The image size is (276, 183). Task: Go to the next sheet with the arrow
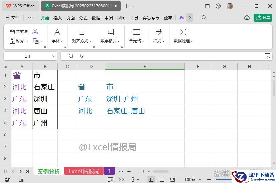point(20,171)
